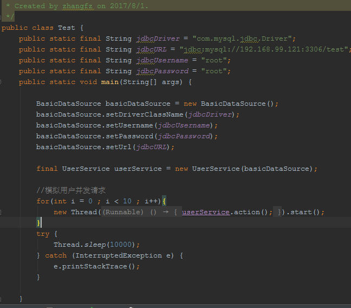
Task: Select the jdbcDriver field in its declaration
Action: [x=158, y=39]
